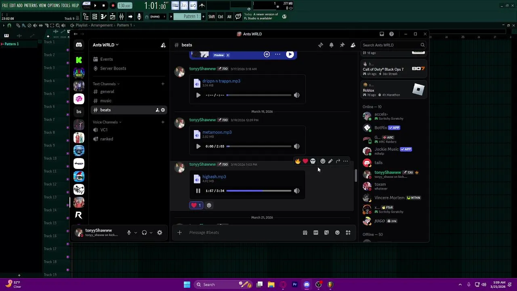Open the emoji picker in message bar

337,232
